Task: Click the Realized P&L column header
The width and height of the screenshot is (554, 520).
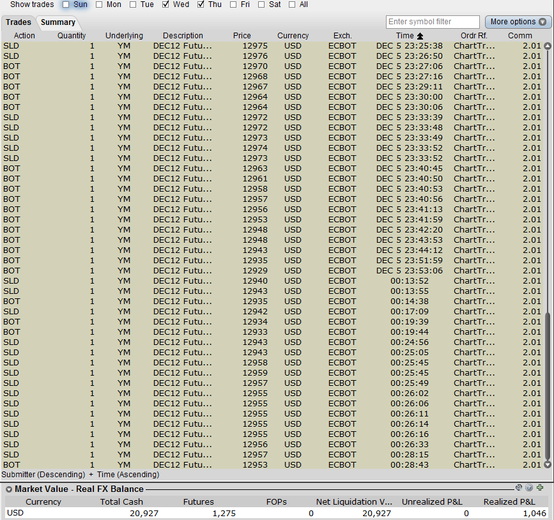Action: pos(509,502)
